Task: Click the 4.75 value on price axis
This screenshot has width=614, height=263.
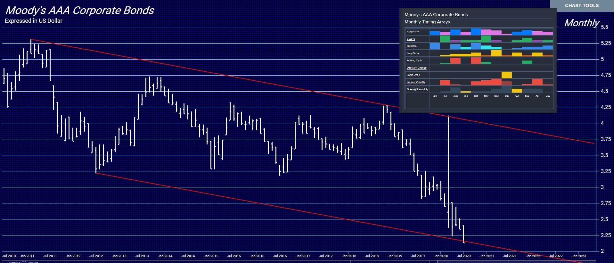Action: click(606, 75)
